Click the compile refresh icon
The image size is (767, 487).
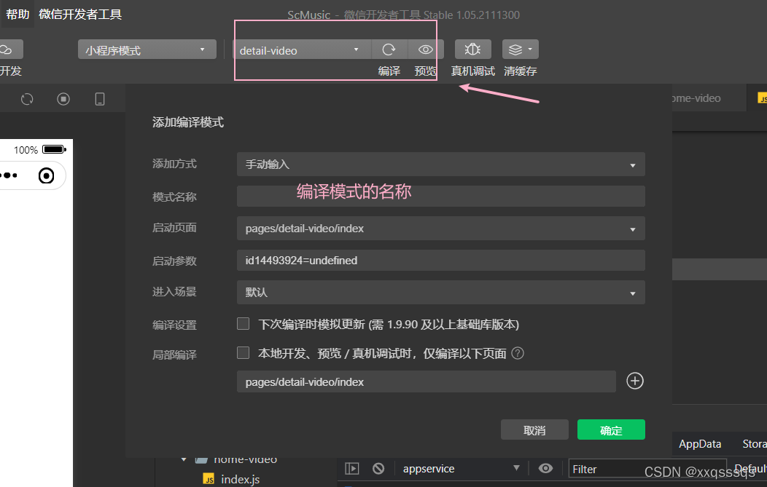click(x=389, y=50)
